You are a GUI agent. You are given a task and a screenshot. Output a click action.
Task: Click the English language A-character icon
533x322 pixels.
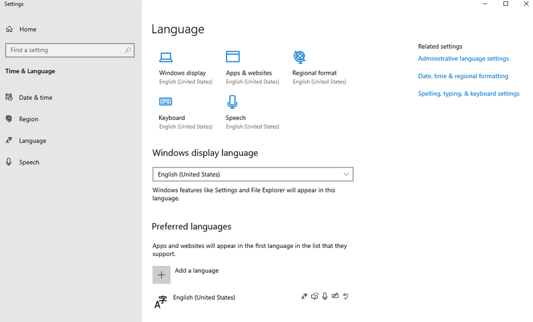161,301
